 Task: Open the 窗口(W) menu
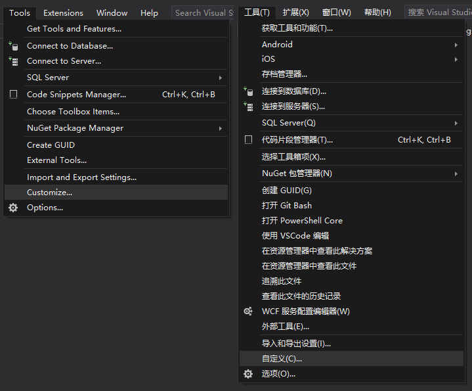coord(336,12)
